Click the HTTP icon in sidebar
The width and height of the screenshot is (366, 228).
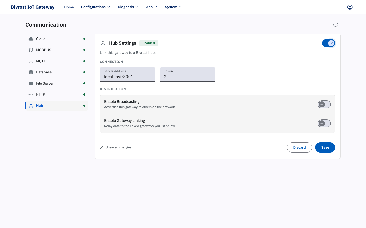click(31, 94)
